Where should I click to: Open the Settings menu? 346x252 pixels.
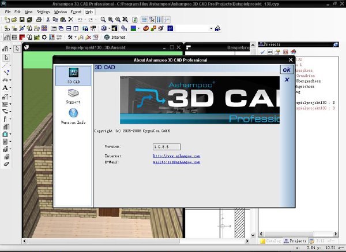pos(43,12)
